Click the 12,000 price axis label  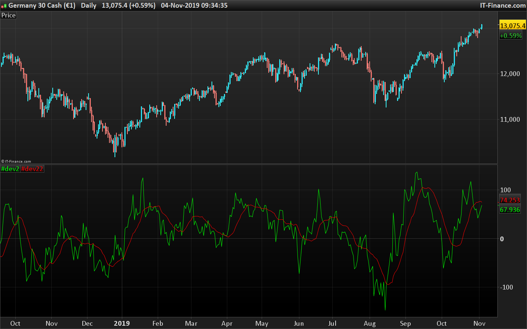tap(510, 73)
